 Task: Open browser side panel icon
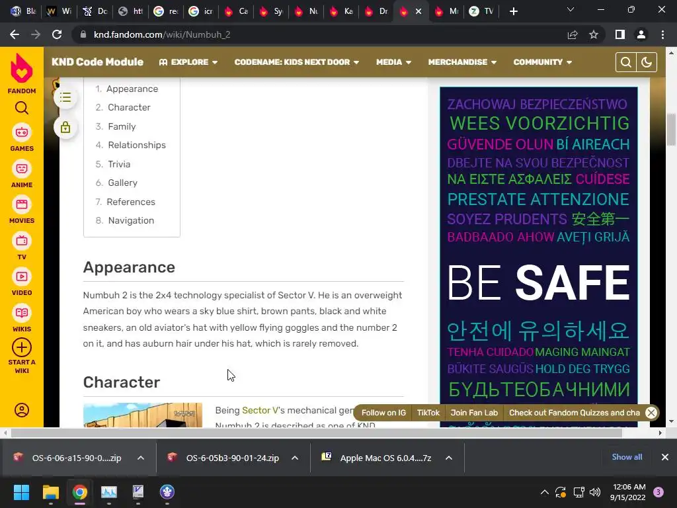point(620,34)
